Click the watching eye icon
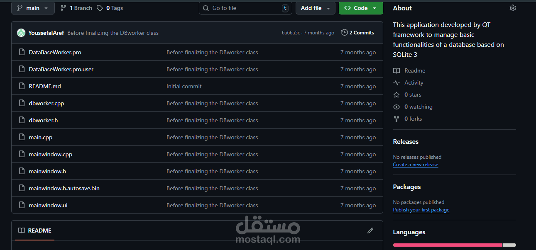536x250 pixels. pos(396,107)
